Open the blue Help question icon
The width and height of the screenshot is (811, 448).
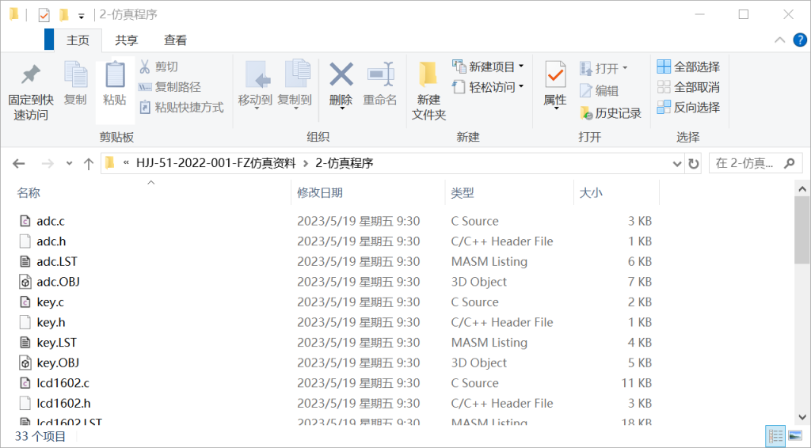click(800, 40)
